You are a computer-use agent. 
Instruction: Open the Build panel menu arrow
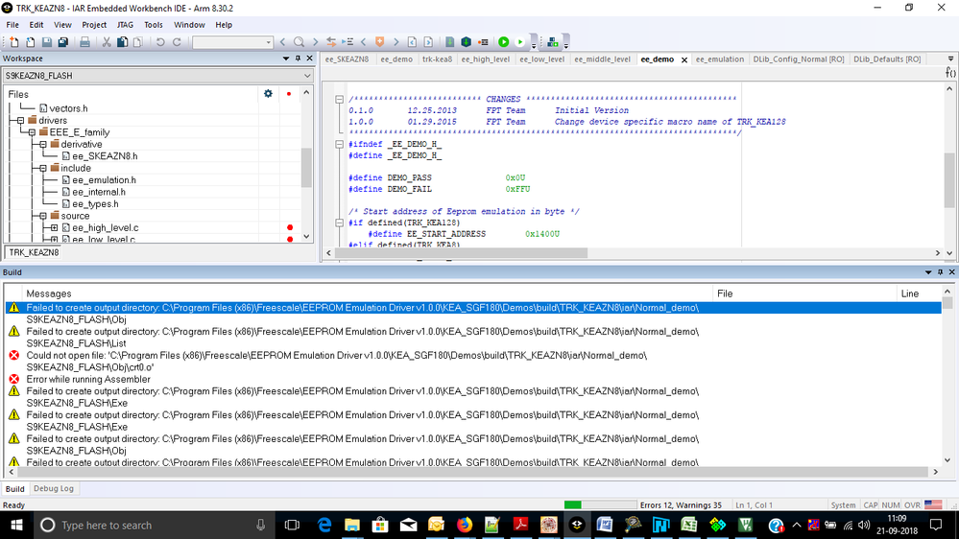coord(928,272)
